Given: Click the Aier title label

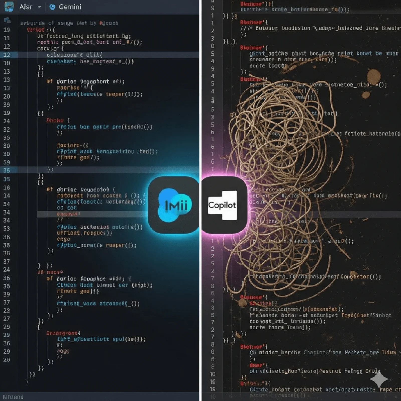Looking at the screenshot, I should tap(26, 7).
